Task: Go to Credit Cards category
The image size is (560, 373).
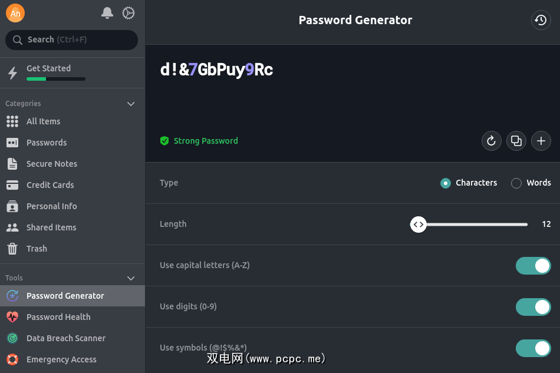Action: coord(50,185)
